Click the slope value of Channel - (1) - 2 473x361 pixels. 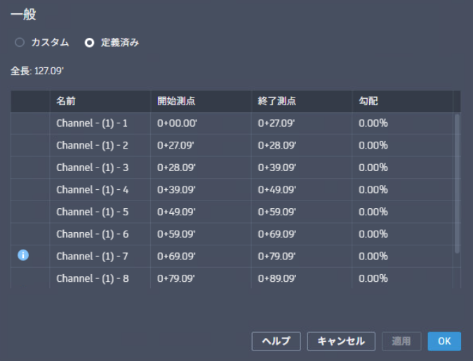[373, 146]
